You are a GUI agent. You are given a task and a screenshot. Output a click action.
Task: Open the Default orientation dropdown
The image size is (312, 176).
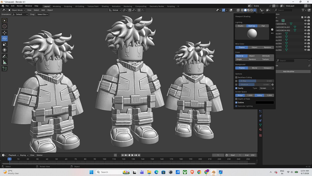click(20, 14)
